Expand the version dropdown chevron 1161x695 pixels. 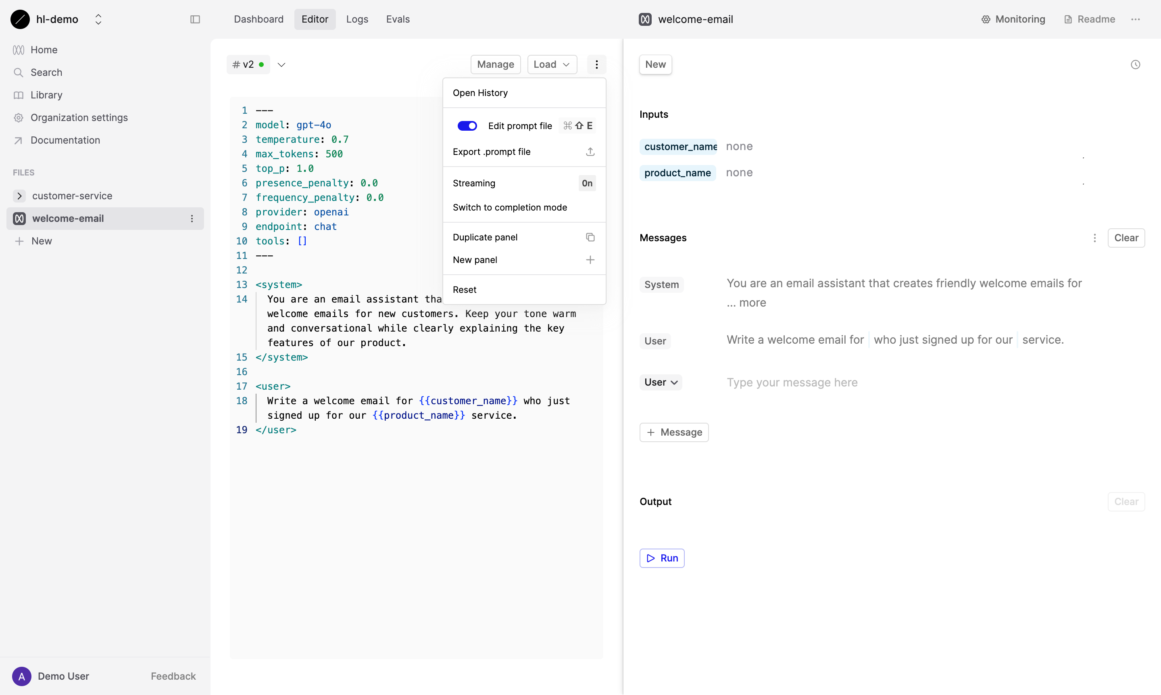click(281, 65)
